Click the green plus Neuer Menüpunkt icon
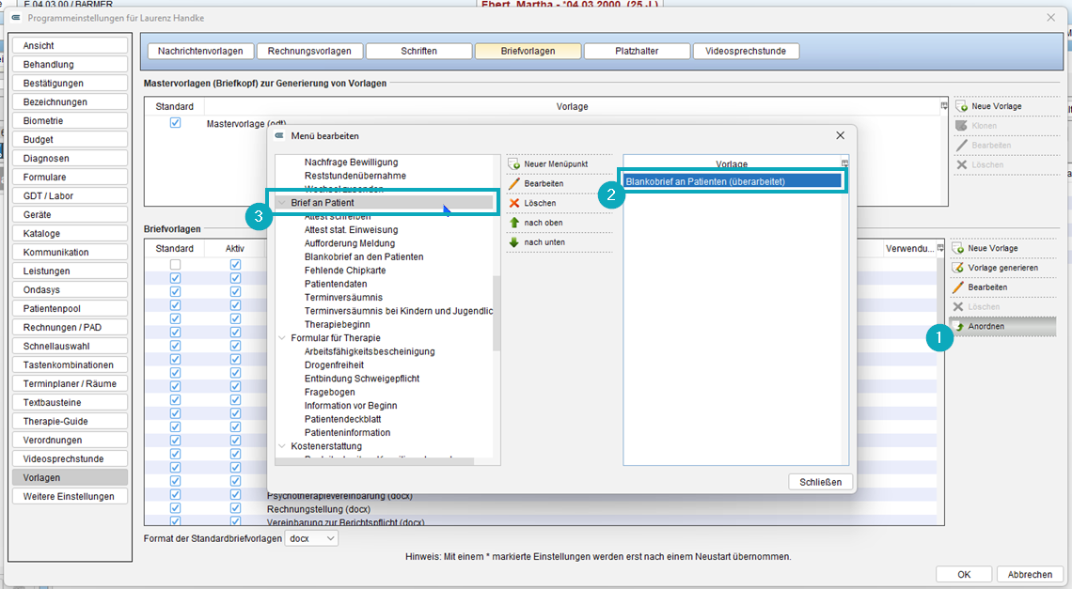 click(x=514, y=164)
